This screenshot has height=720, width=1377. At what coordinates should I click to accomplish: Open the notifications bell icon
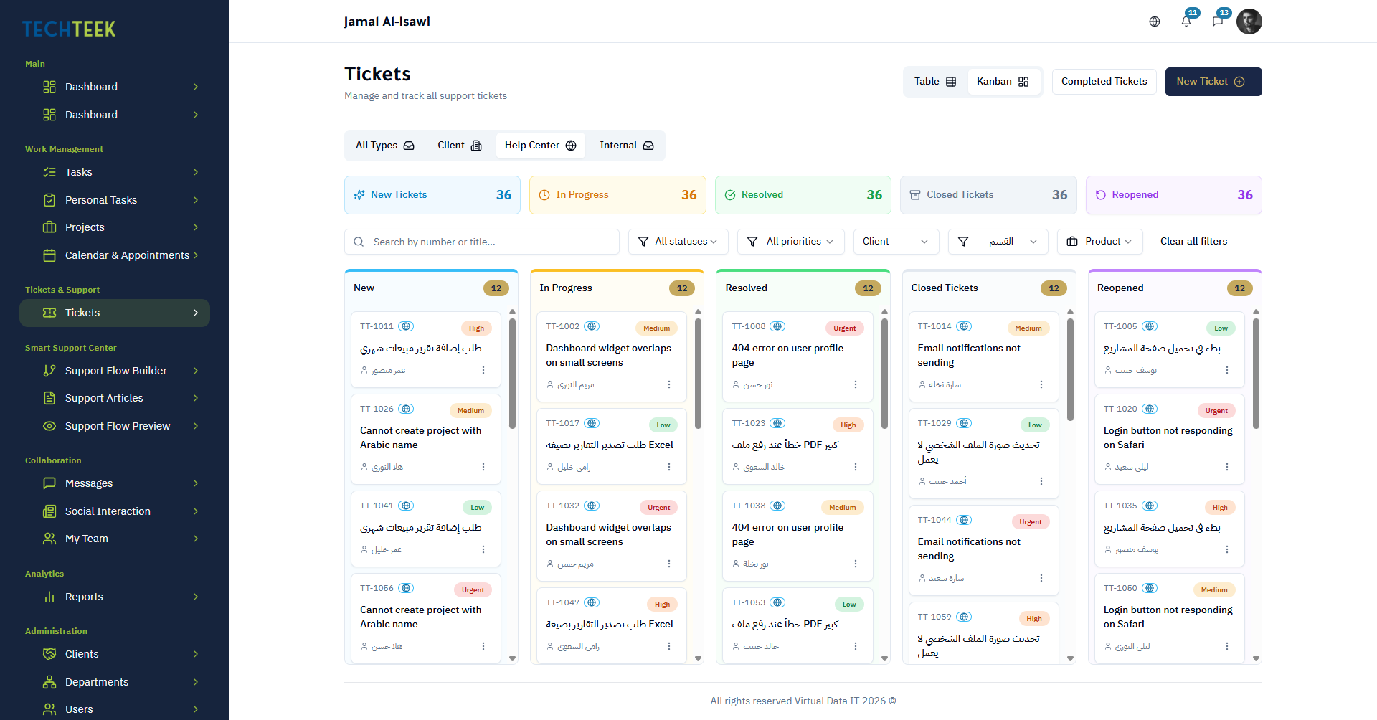pyautogui.click(x=1186, y=22)
